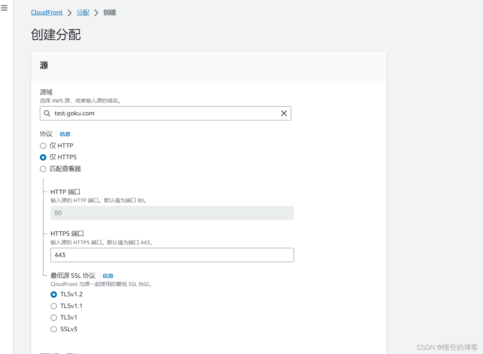Viewport: 483px width, 354px height.
Task: Confirm 仅 HTTPS protocol selection
Action: 43,157
